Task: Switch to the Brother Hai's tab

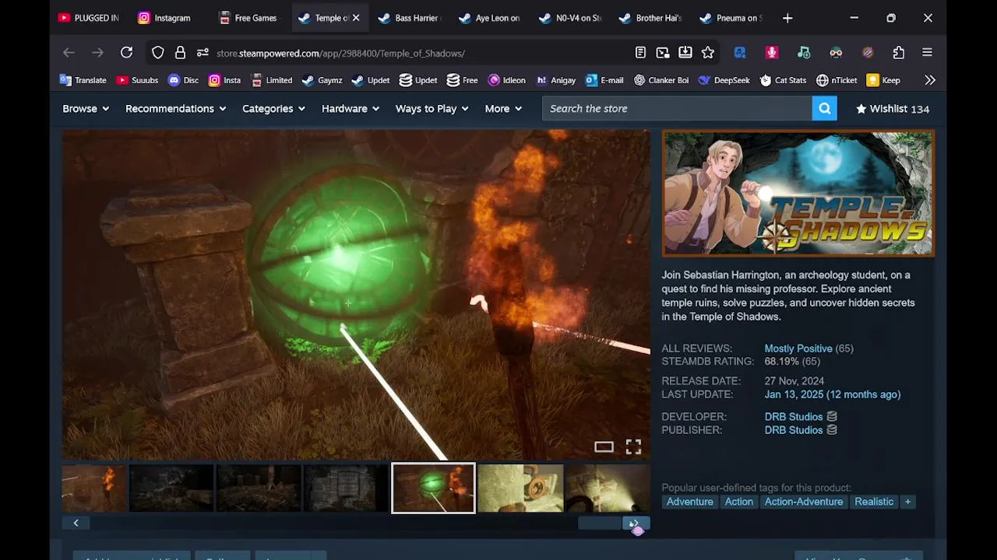Action: 651,18
